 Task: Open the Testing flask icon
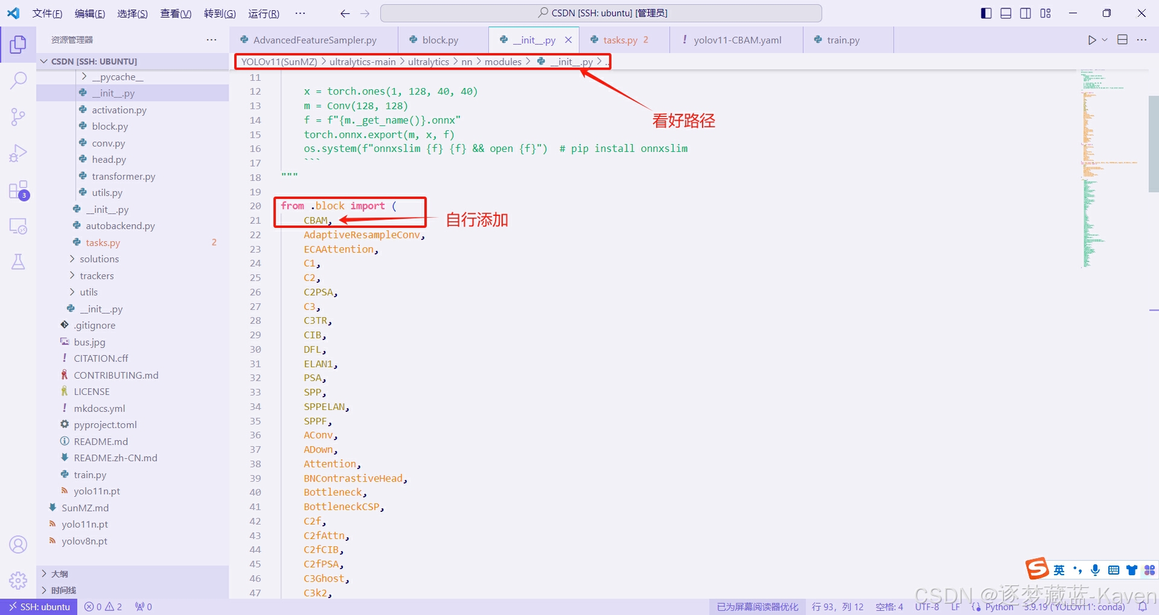(18, 262)
